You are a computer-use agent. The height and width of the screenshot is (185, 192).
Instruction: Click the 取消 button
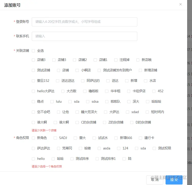point(155,180)
